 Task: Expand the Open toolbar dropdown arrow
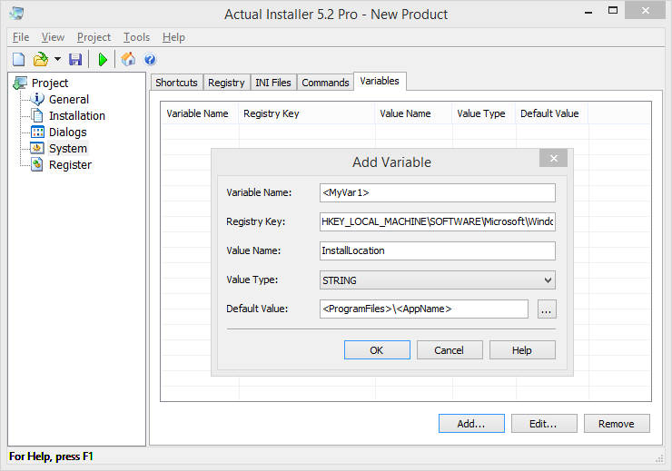coord(57,60)
